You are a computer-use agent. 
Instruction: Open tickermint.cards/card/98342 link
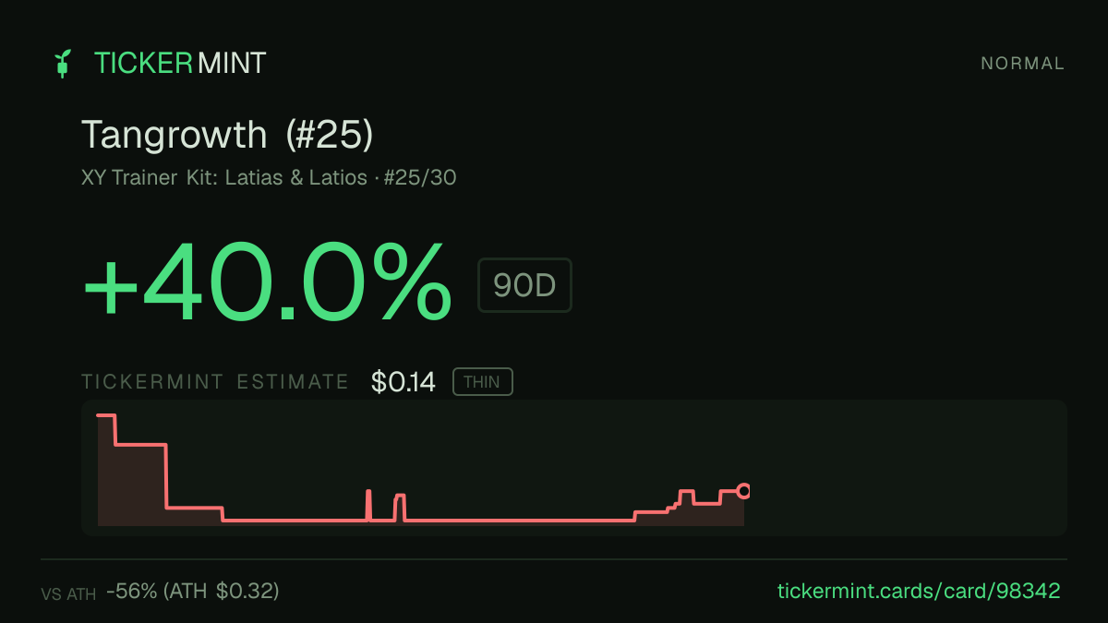(919, 591)
